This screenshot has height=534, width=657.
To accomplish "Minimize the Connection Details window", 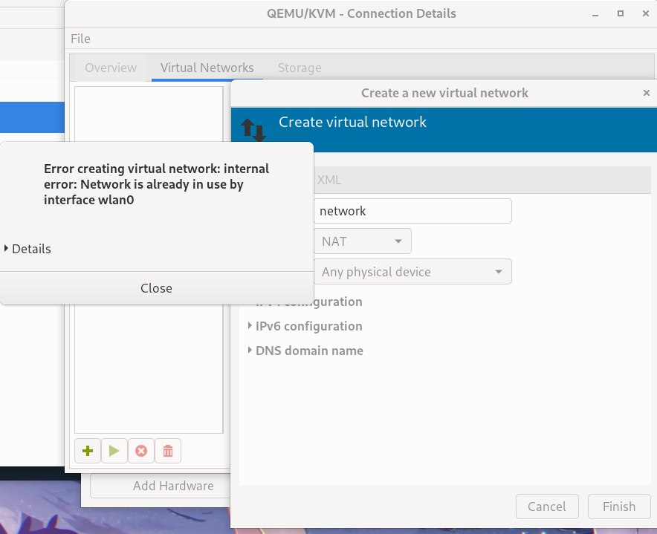I will (x=595, y=14).
